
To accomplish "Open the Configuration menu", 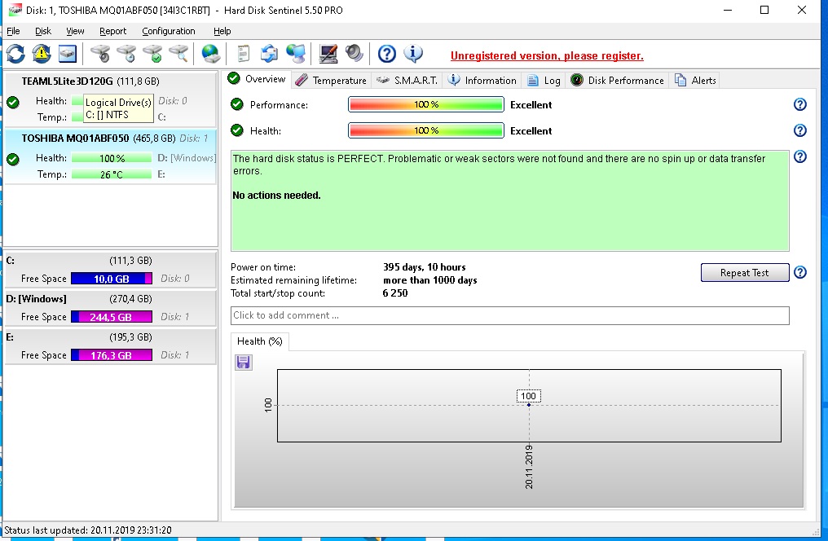I will [x=169, y=31].
